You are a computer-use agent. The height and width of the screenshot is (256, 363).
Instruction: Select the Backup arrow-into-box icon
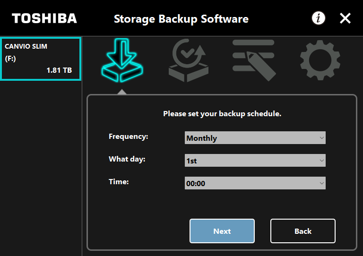point(122,60)
